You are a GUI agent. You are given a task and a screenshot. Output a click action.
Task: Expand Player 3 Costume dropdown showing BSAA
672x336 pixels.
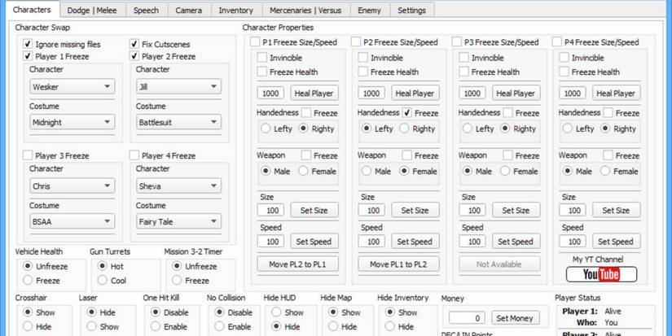pos(72,221)
